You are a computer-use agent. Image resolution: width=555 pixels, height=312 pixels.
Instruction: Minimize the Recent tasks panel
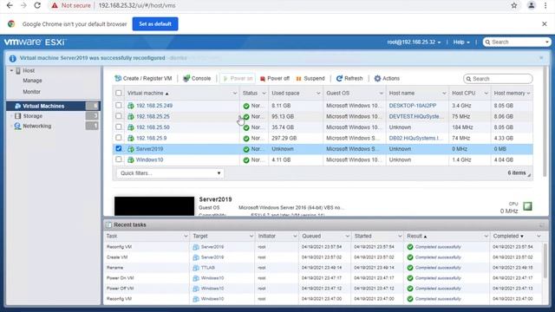541,225
